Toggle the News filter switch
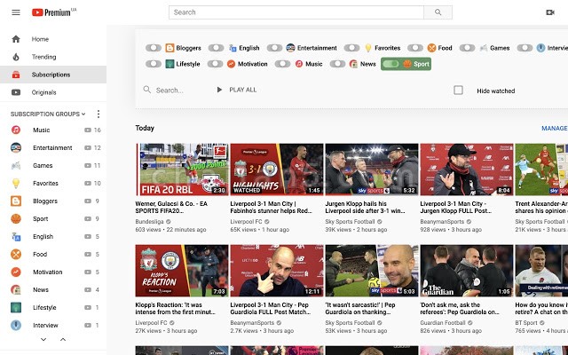The image size is (568, 355). (337, 64)
